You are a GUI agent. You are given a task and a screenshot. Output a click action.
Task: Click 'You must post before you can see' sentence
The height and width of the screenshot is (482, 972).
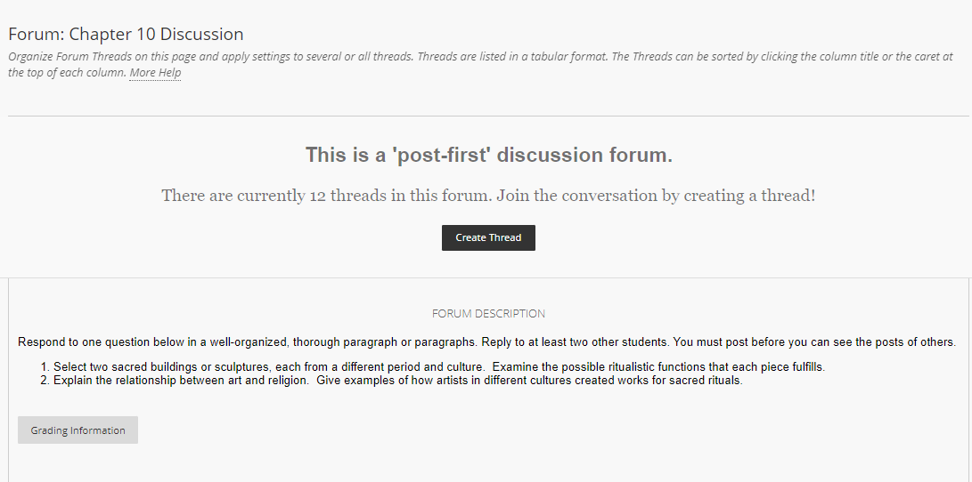pyautogui.click(x=814, y=342)
